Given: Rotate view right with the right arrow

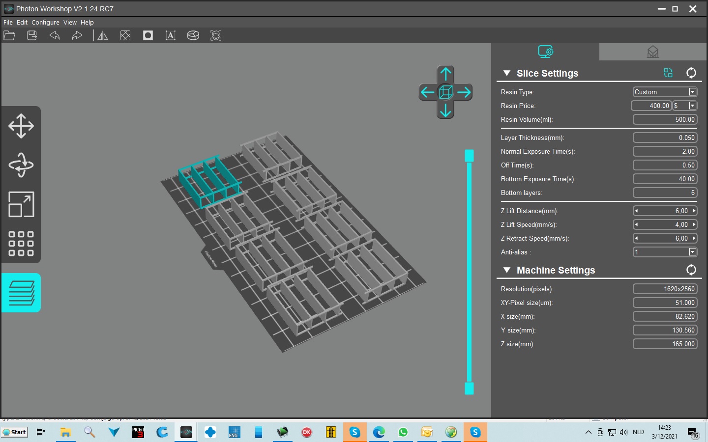Looking at the screenshot, I should point(464,92).
